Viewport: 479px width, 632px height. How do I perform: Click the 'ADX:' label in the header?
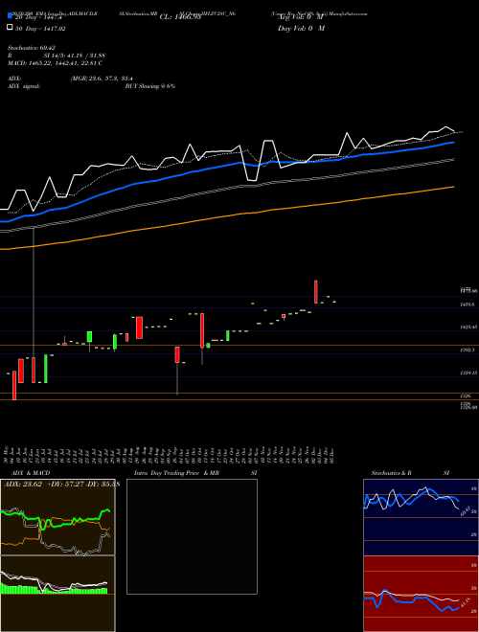click(14, 79)
